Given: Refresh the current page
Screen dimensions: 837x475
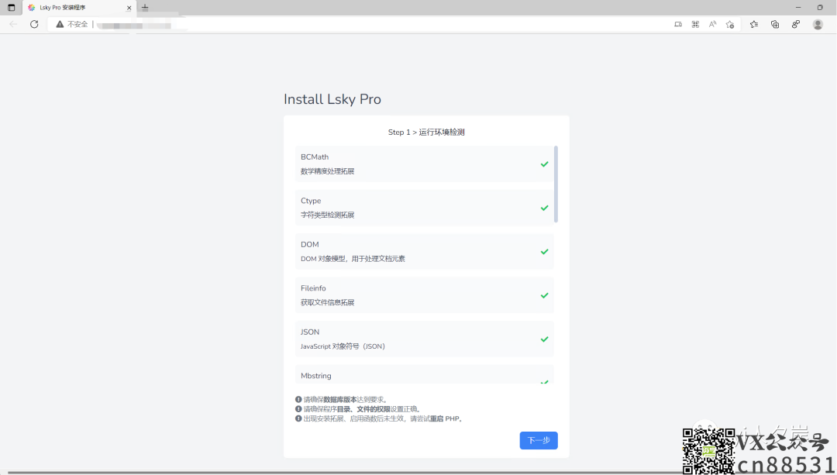Looking at the screenshot, I should pyautogui.click(x=34, y=24).
